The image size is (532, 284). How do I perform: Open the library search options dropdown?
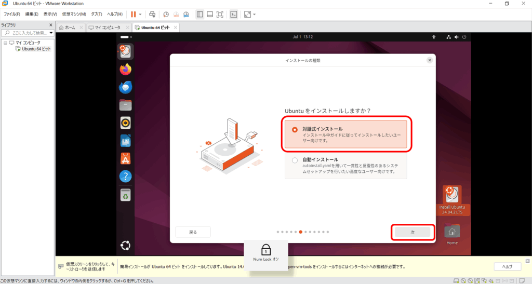coord(51,33)
